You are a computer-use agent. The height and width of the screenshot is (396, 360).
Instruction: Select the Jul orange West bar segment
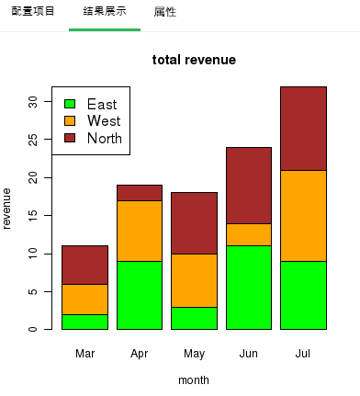pyautogui.click(x=303, y=216)
